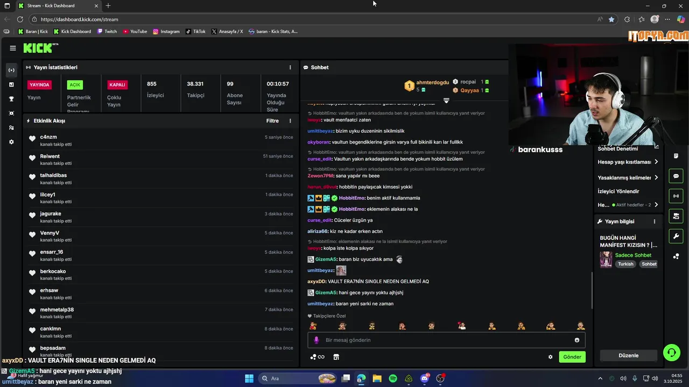Click the sunglasses follower emote
This screenshot has width=689, height=387.
point(372,326)
